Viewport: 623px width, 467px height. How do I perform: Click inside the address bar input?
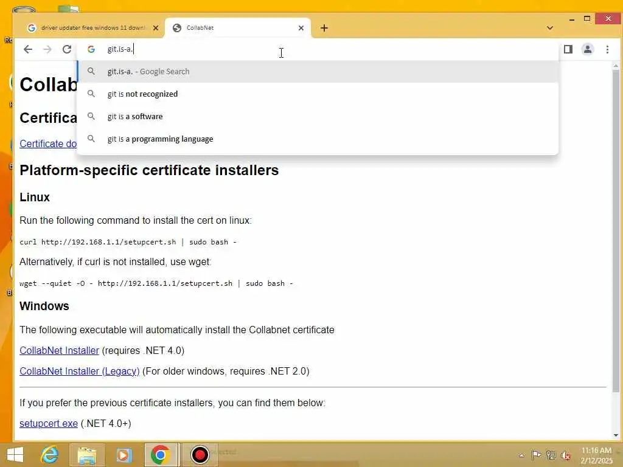(318, 49)
